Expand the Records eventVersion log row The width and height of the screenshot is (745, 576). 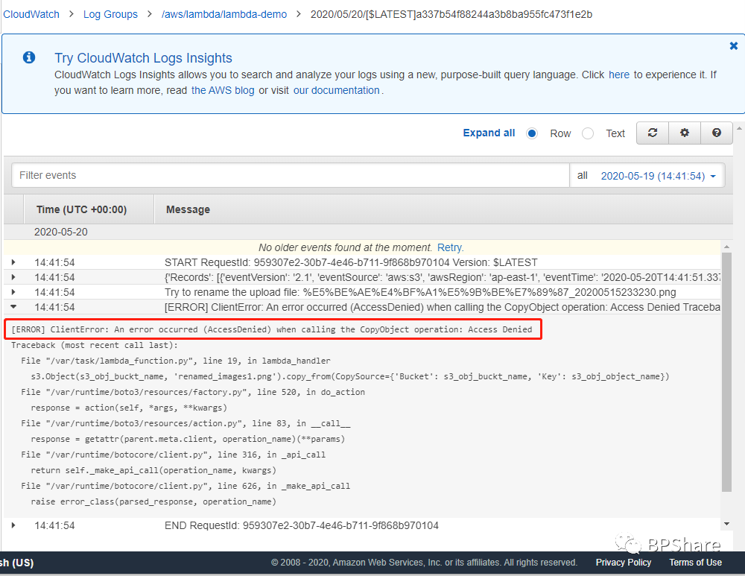click(13, 277)
